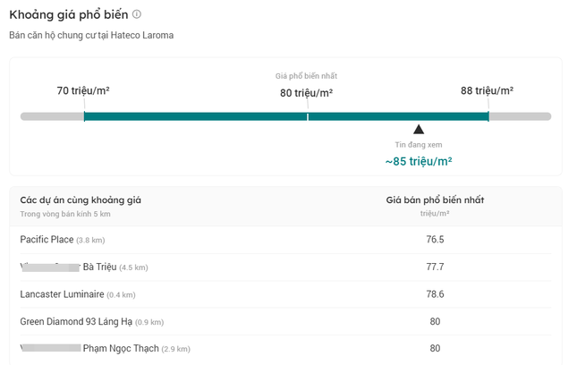The width and height of the screenshot is (577, 365).
Task: Select the 77.7 price value
Action: pos(435,267)
